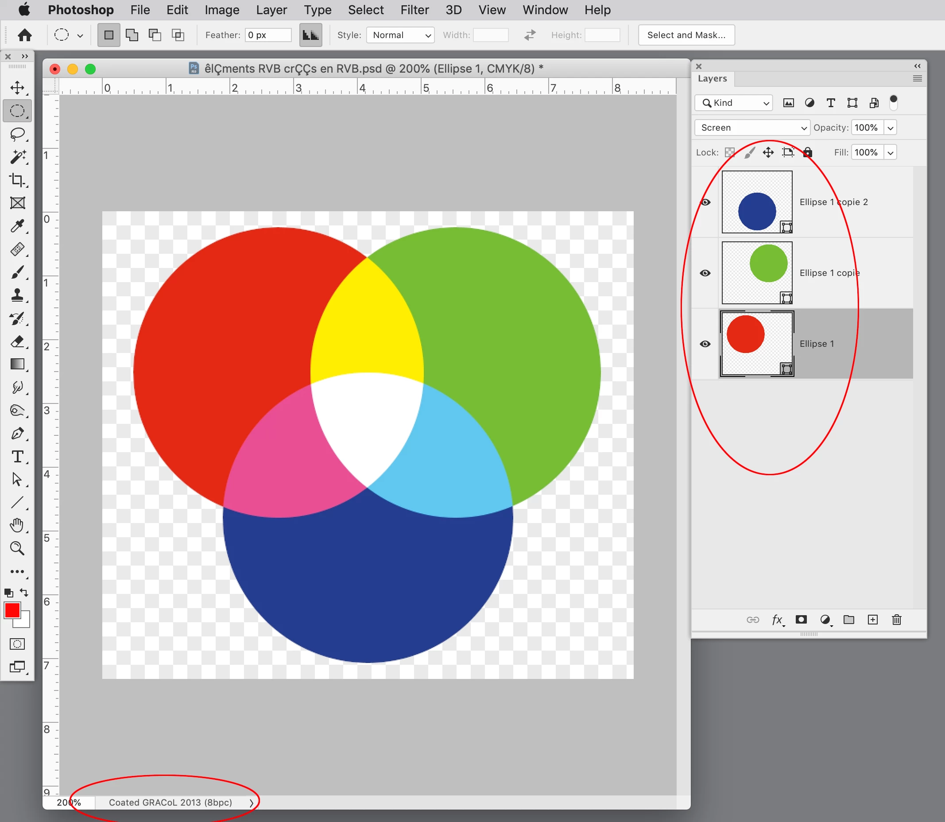Open the Layer menu

point(271,10)
